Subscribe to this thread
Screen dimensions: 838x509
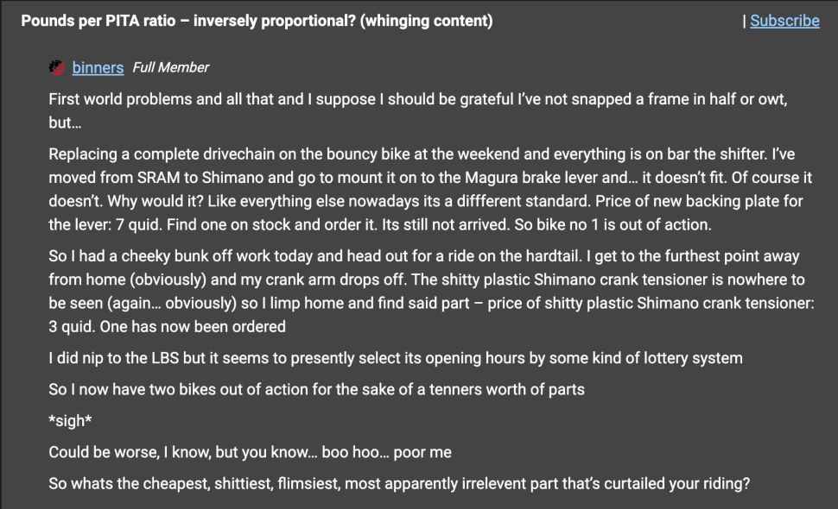click(x=784, y=21)
